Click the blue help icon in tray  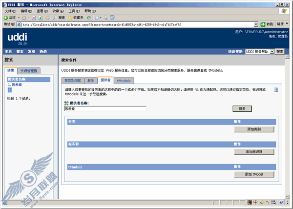tap(281, 202)
